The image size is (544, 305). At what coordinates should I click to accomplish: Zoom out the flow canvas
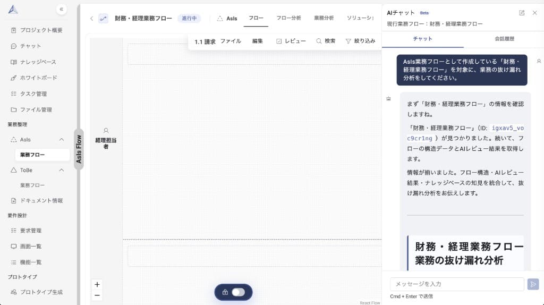pos(97,295)
